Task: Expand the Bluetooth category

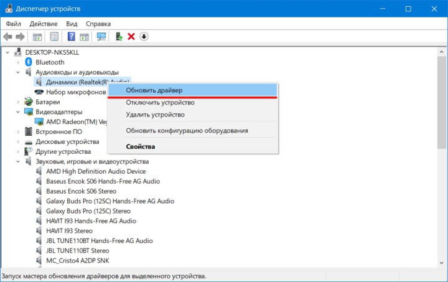Action: click(x=17, y=62)
